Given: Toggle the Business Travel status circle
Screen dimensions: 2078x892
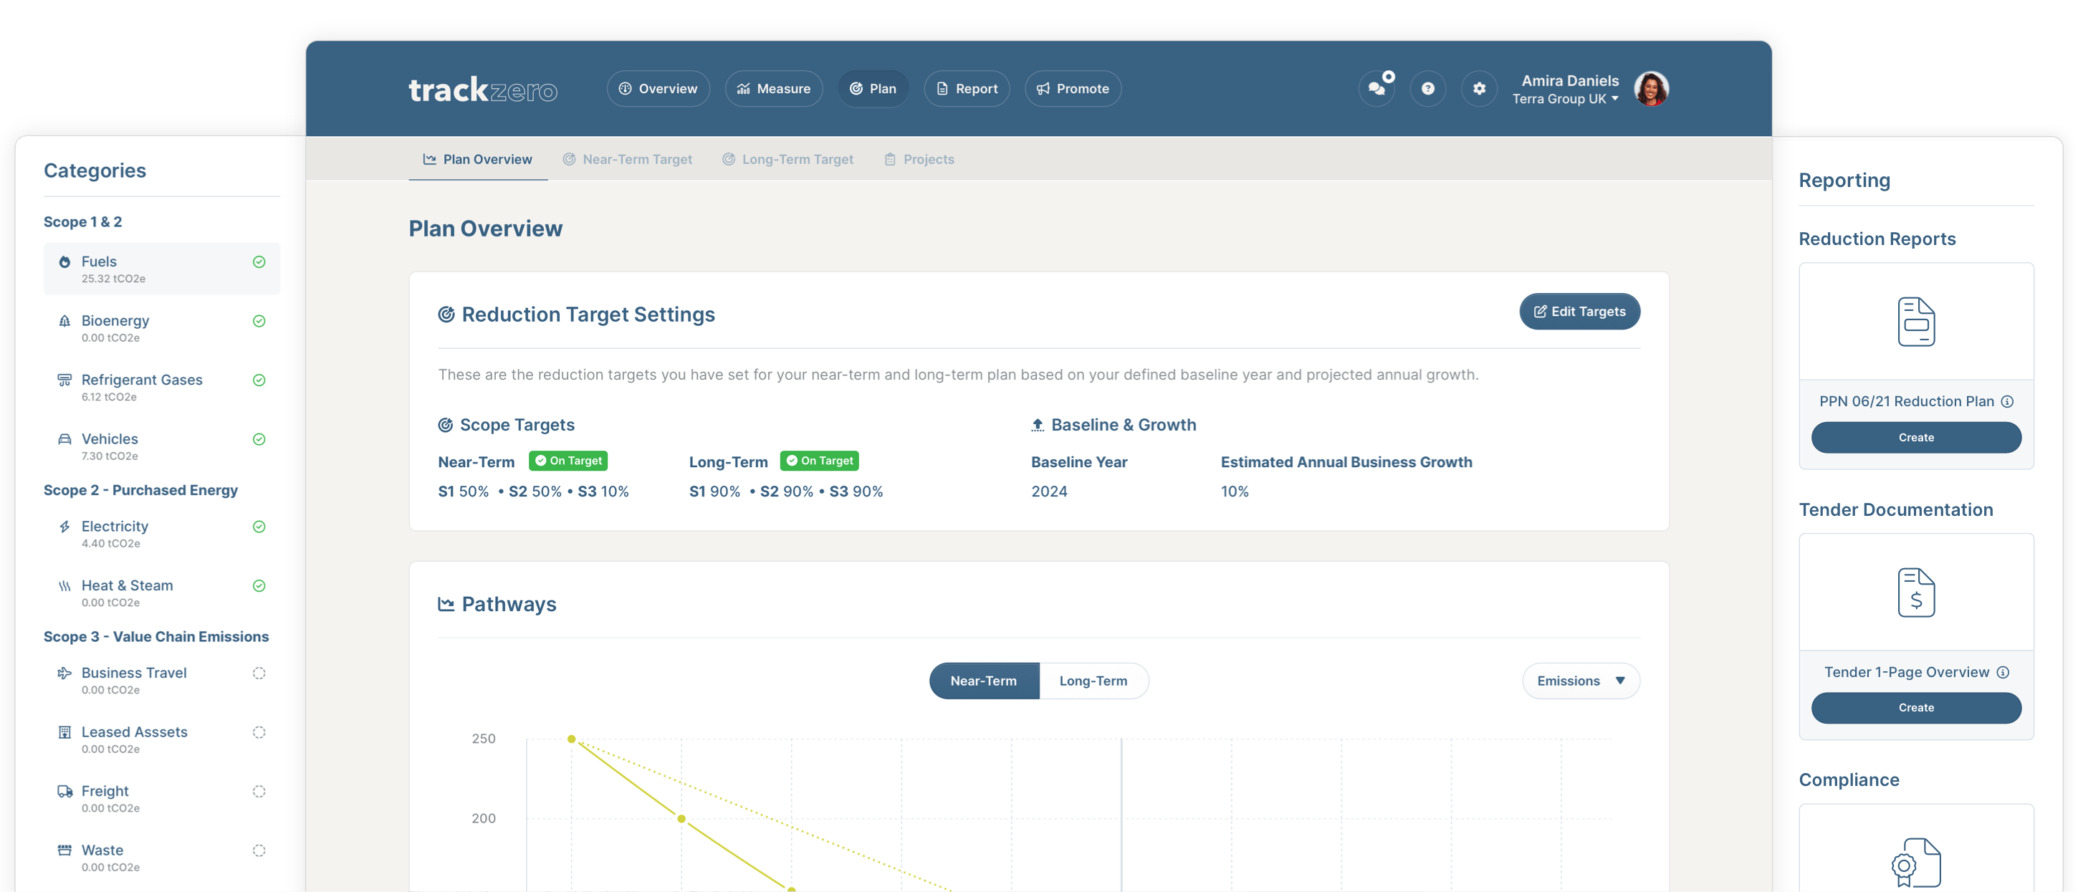Looking at the screenshot, I should (259, 673).
